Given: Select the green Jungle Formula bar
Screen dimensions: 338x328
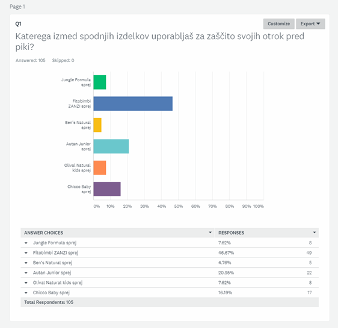Looking at the screenshot, I should pos(100,82).
